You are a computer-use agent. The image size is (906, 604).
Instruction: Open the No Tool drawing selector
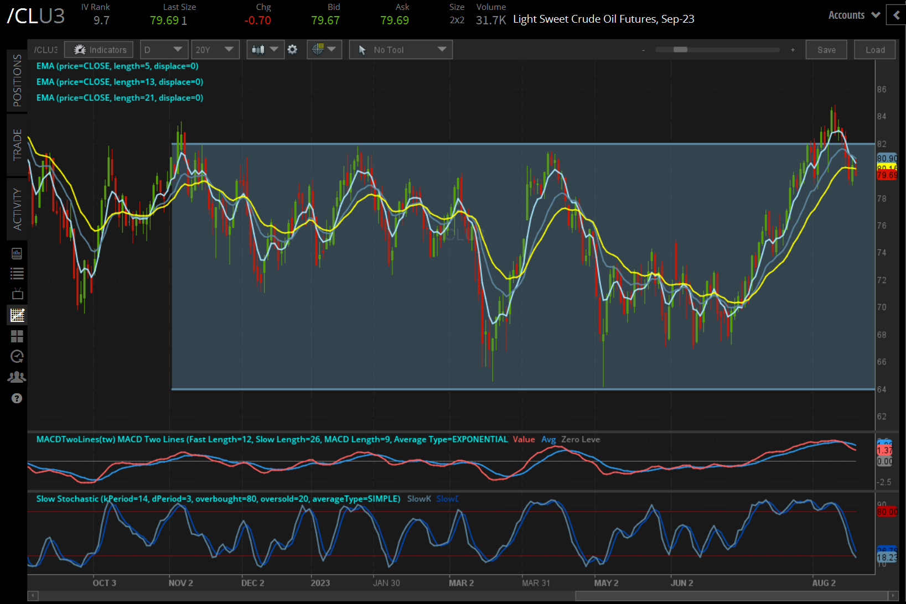400,49
